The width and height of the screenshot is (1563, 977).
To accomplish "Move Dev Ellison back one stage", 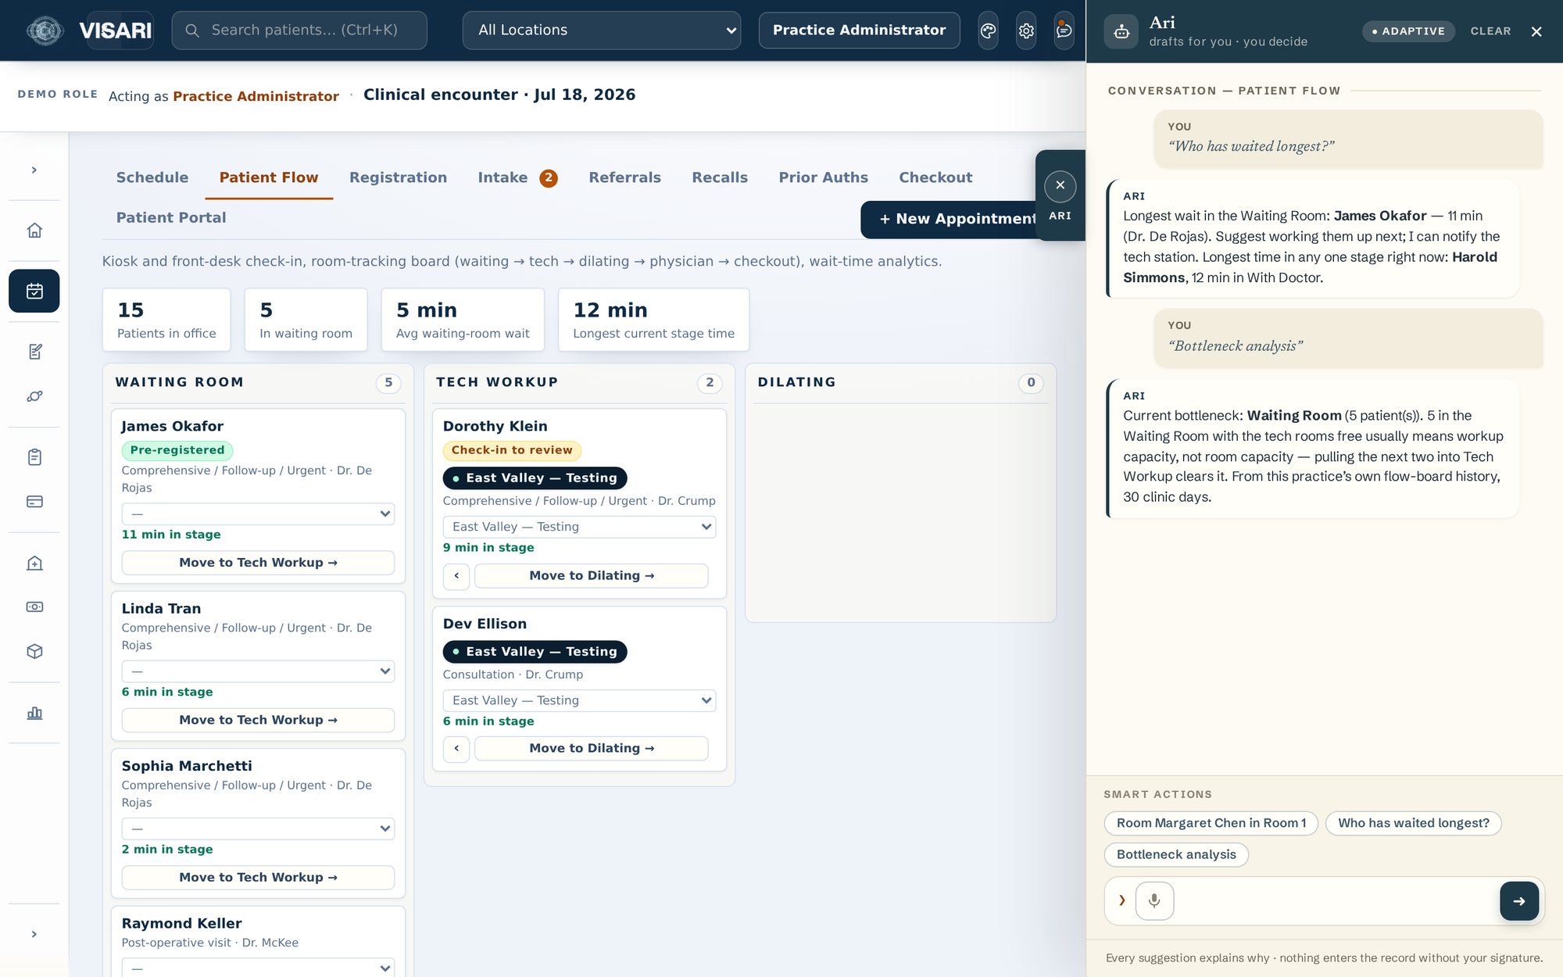I will tap(456, 749).
